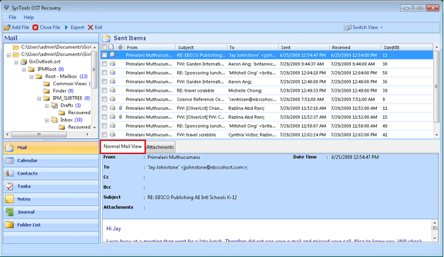This screenshot has width=444, height=257.
Task: Click the attachment paperclip column header icon
Action: coord(120,47)
